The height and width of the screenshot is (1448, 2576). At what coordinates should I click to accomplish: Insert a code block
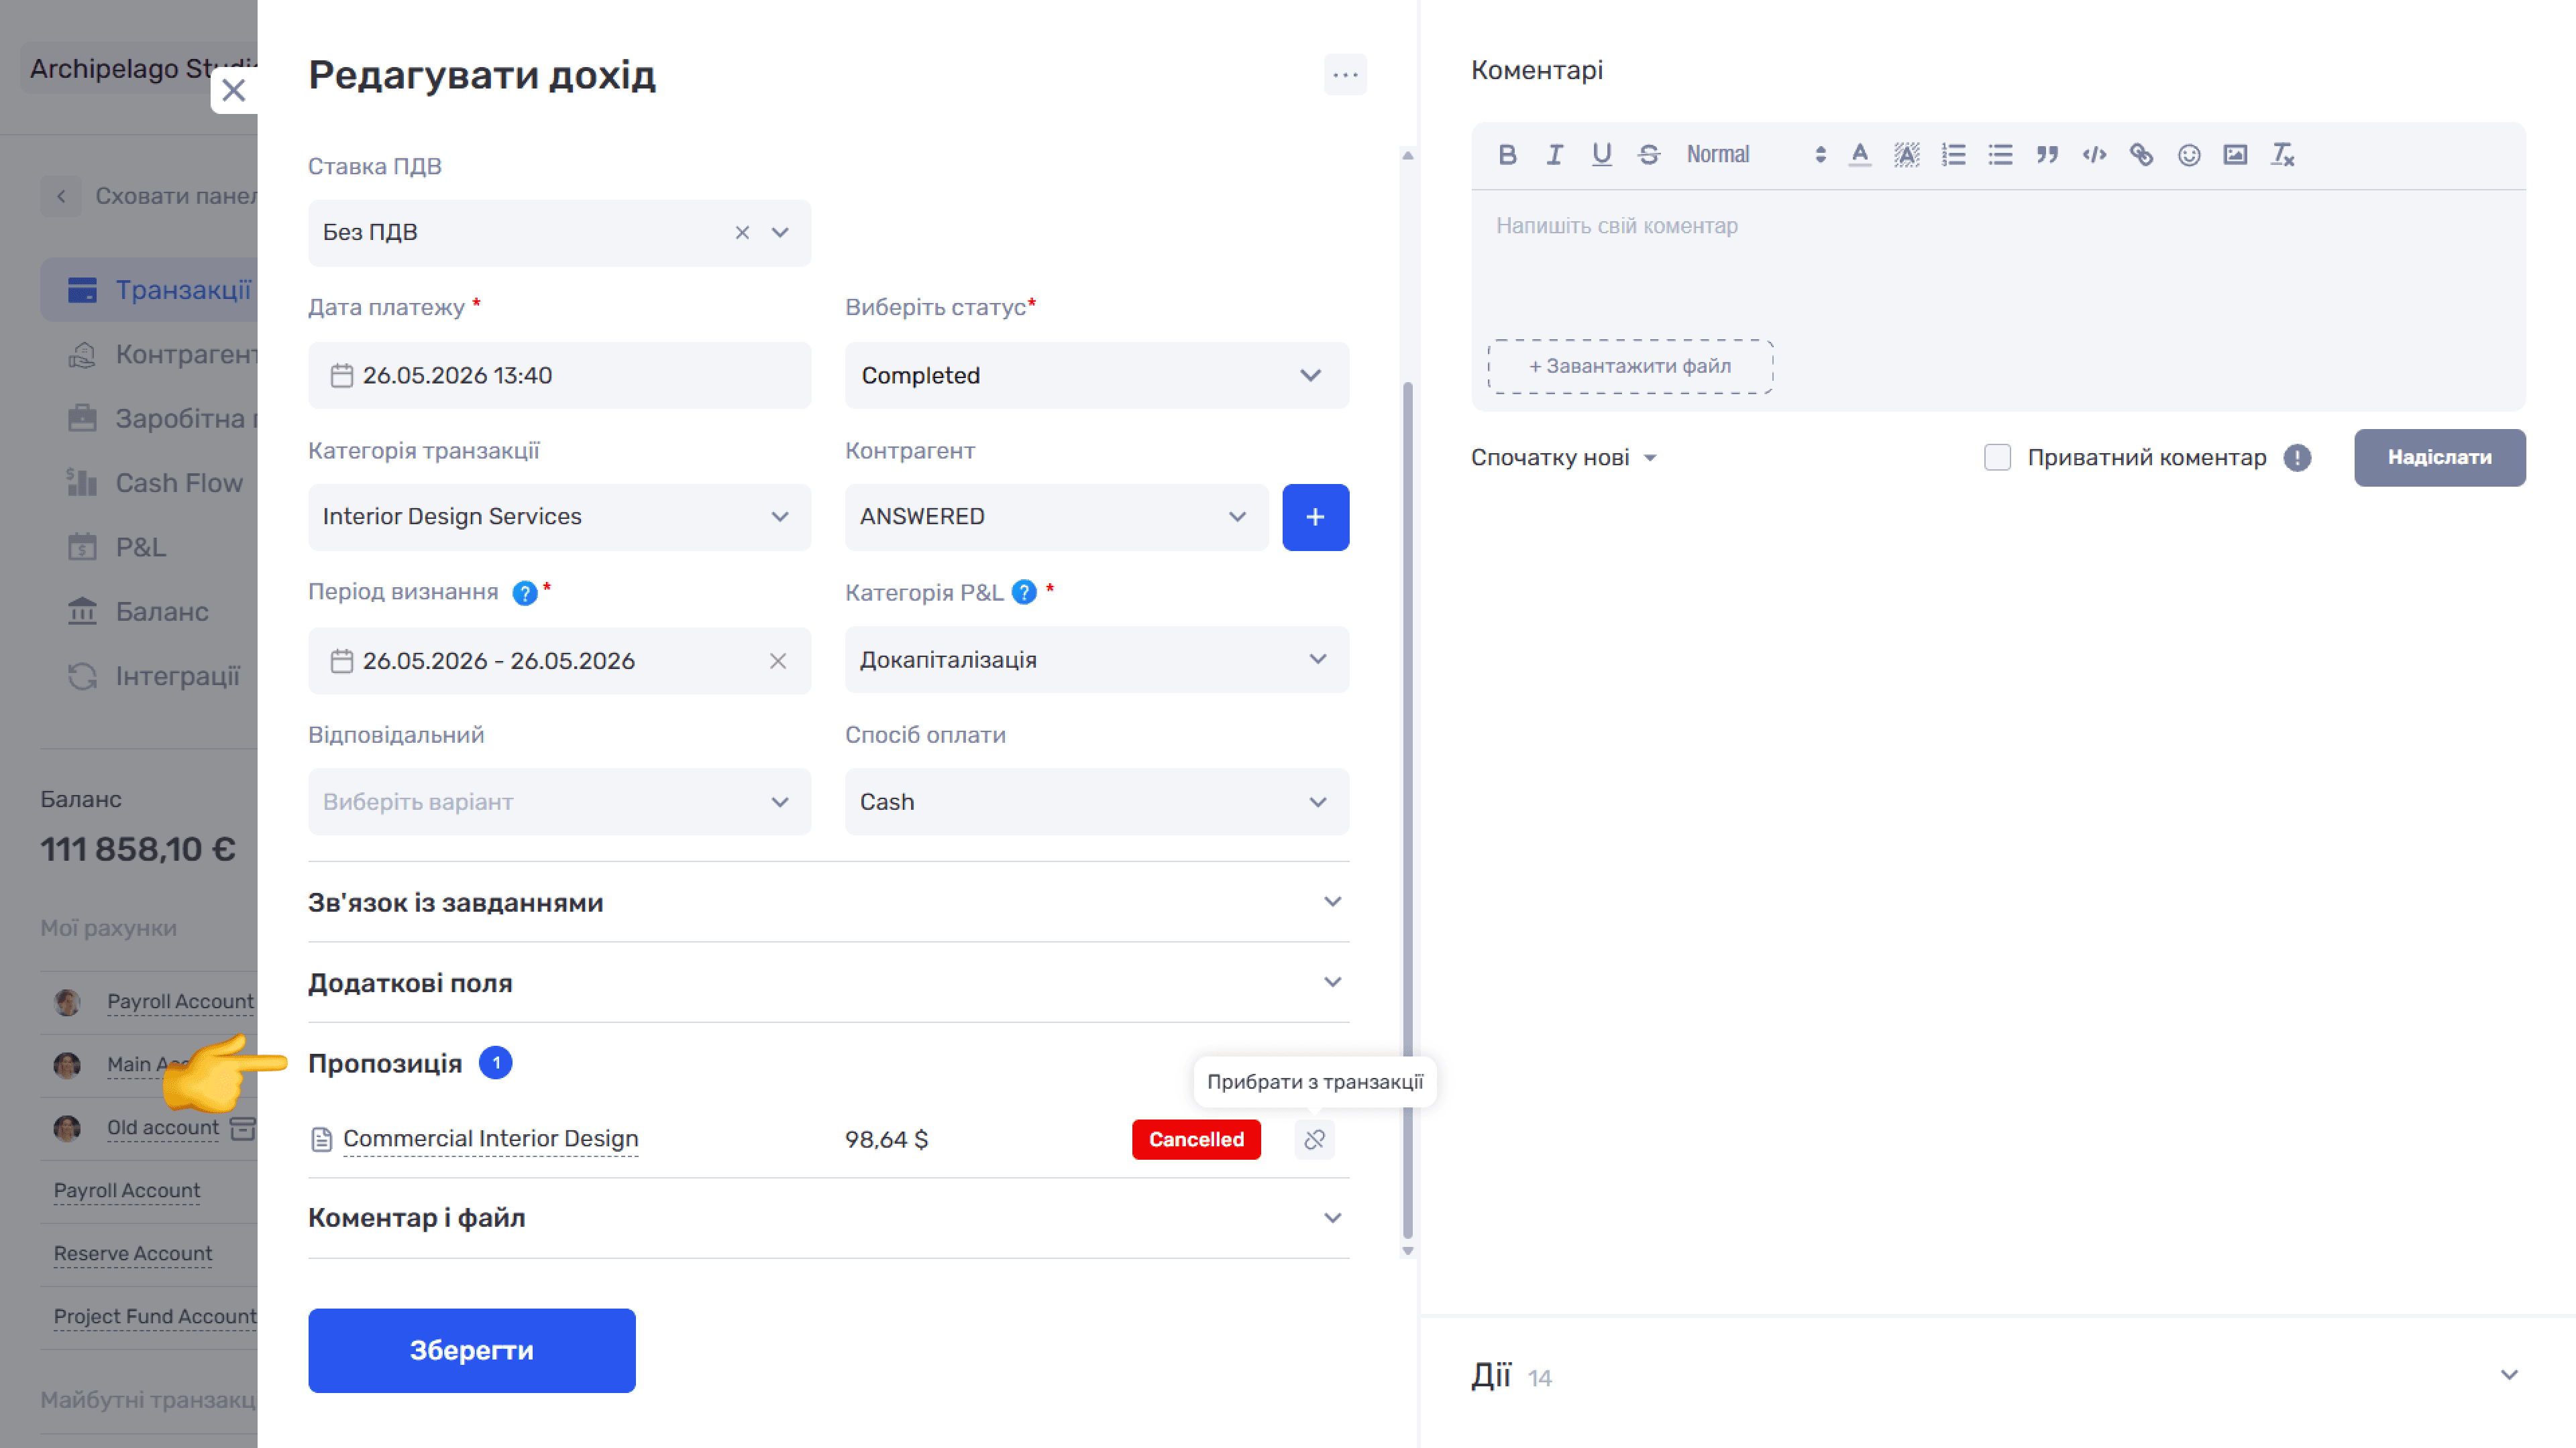(x=2095, y=155)
